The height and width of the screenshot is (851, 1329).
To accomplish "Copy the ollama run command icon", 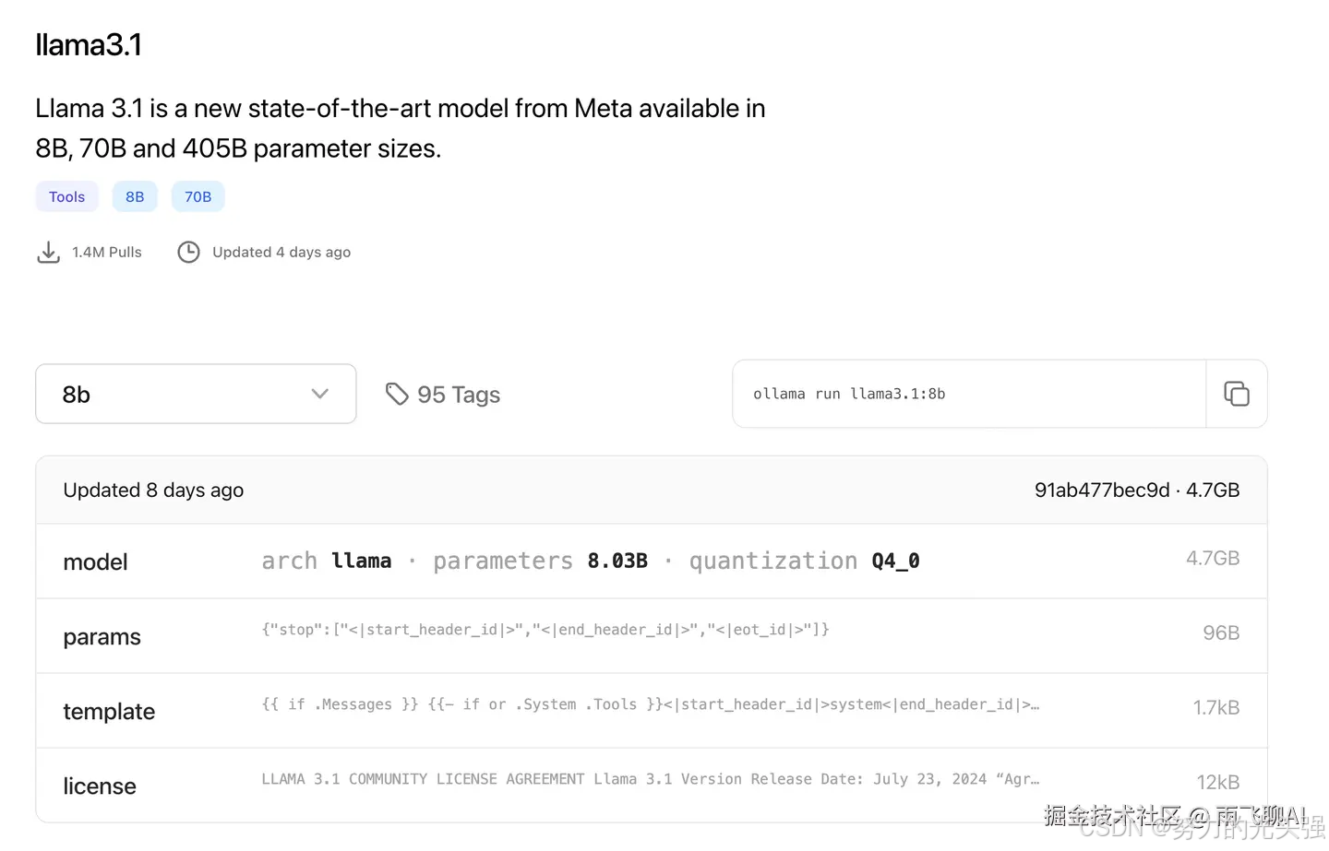I will (1236, 394).
